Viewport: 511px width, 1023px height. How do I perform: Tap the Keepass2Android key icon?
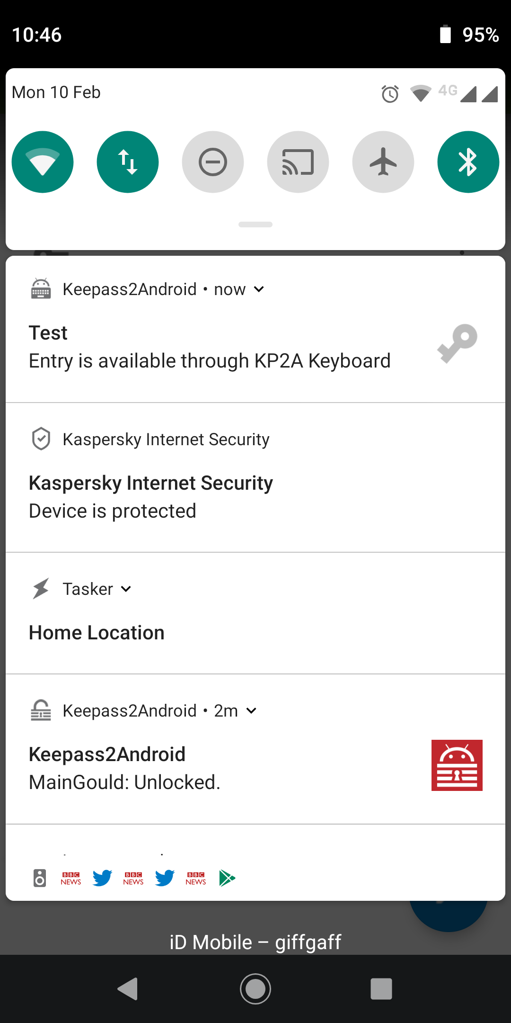pyautogui.click(x=456, y=343)
